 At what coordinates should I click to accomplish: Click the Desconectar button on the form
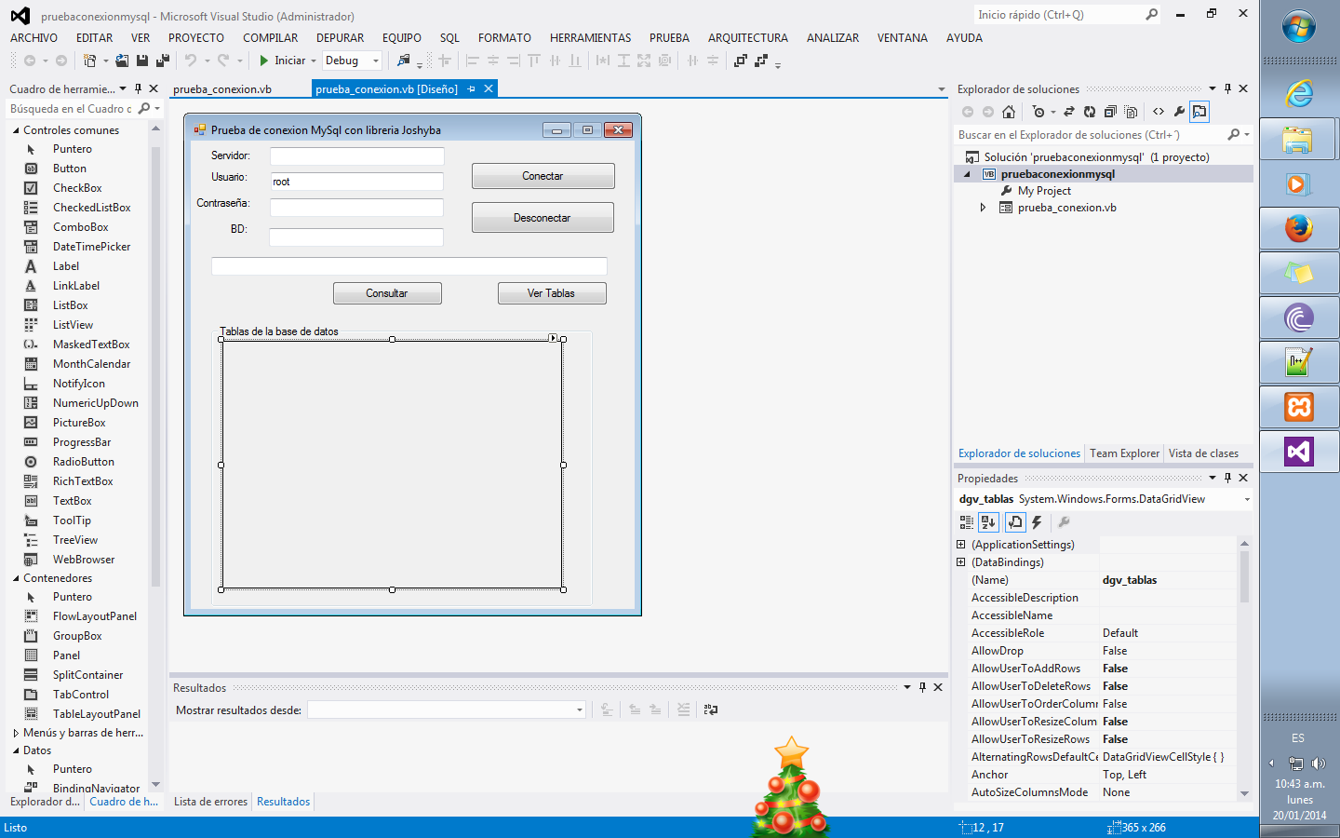543,218
